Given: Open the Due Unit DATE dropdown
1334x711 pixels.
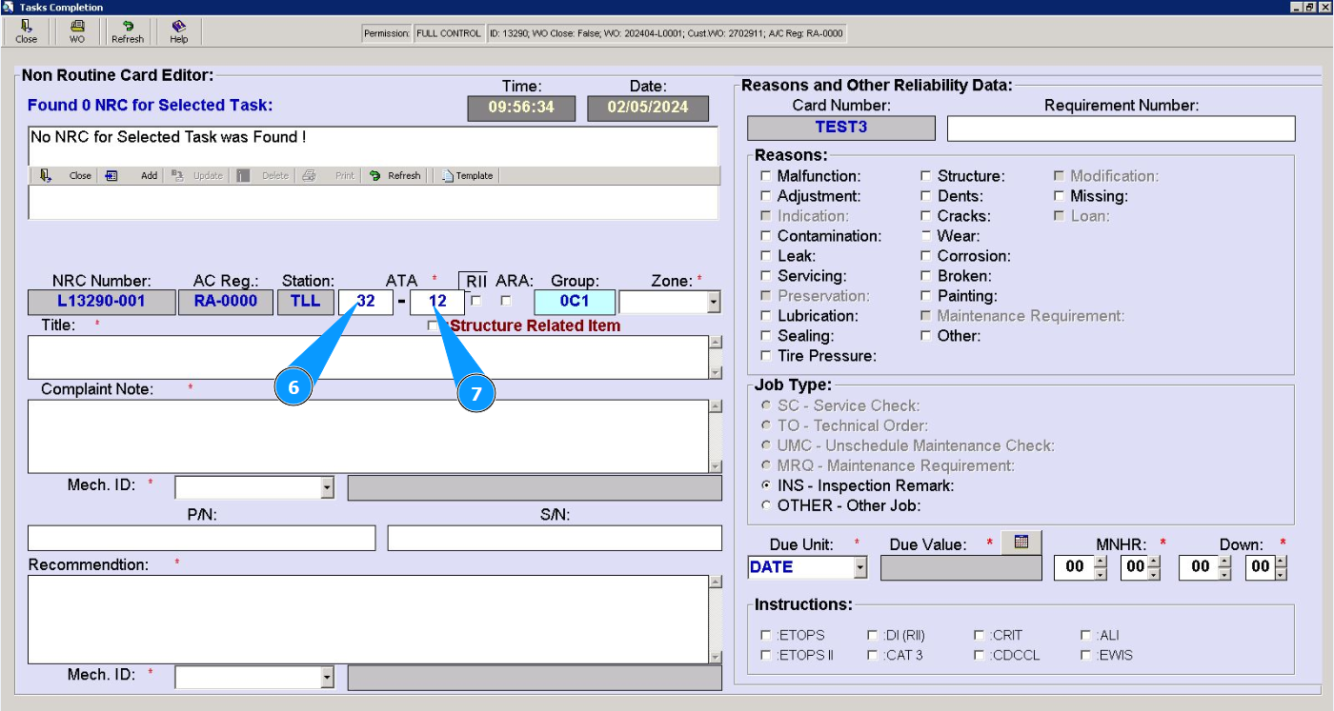Looking at the screenshot, I should 860,567.
